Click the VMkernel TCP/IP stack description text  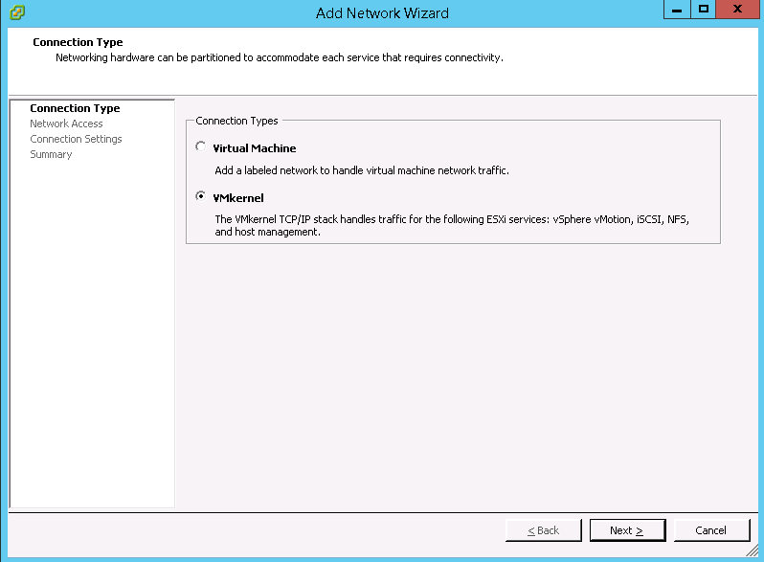(x=452, y=225)
